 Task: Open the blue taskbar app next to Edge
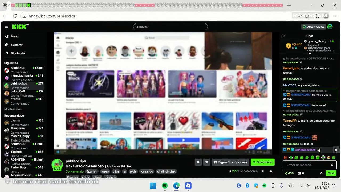pyautogui.click(x=188, y=186)
